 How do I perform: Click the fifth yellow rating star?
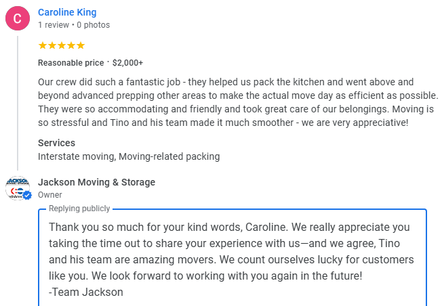tap(81, 45)
